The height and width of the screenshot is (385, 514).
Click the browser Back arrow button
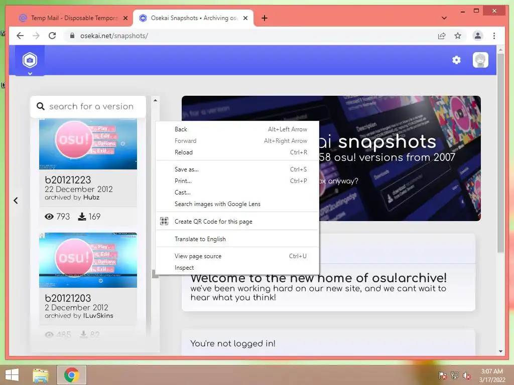click(20, 36)
